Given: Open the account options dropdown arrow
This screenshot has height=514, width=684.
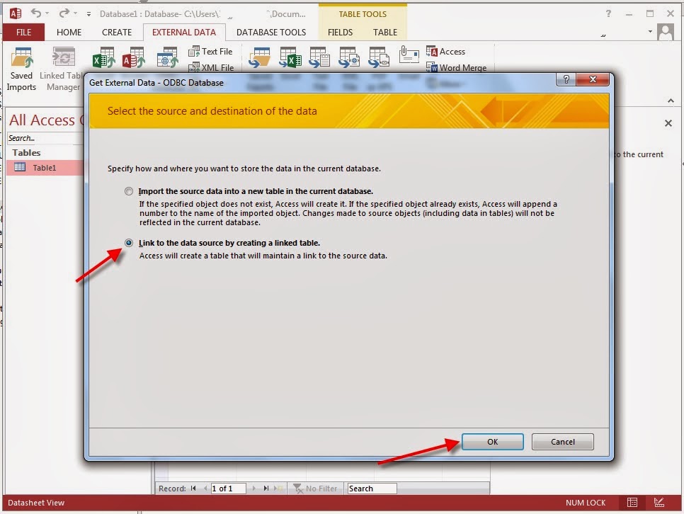Looking at the screenshot, I should point(650,31).
